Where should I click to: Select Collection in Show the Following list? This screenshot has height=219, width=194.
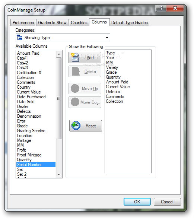(x=128, y=101)
